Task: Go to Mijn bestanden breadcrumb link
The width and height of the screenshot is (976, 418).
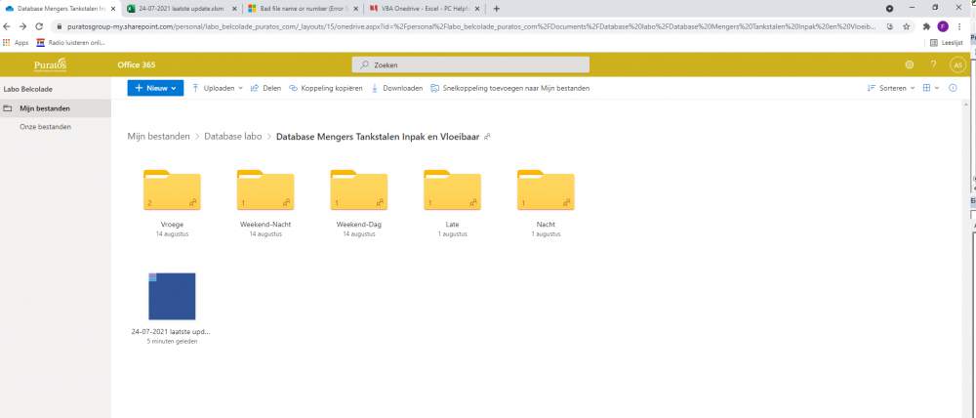Action: pos(158,137)
